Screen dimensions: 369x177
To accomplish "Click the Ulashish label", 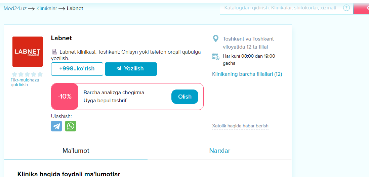I will coord(61,116).
